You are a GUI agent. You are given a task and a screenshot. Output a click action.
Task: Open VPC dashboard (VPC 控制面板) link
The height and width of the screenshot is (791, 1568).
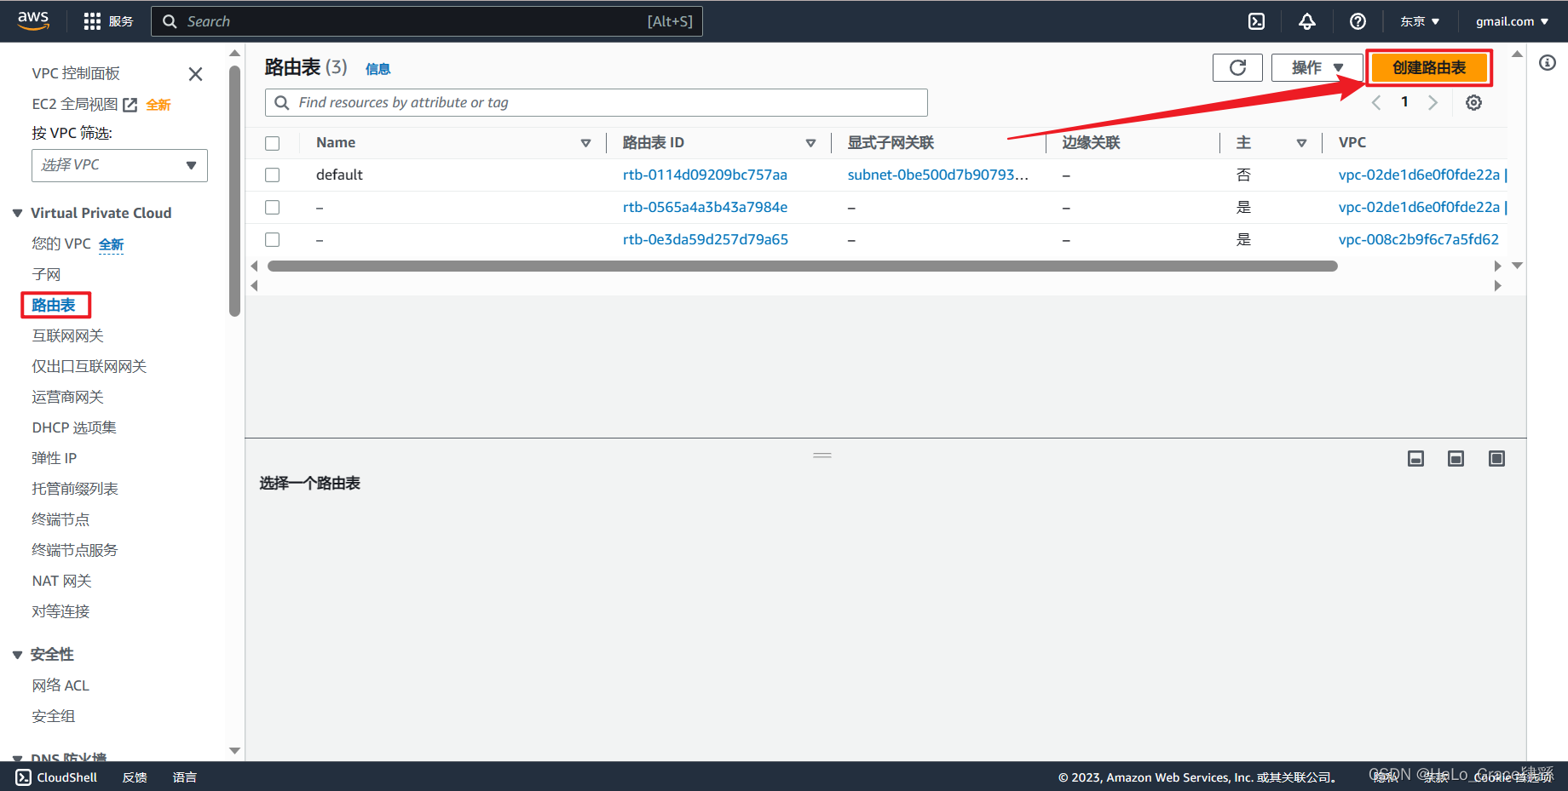click(76, 73)
